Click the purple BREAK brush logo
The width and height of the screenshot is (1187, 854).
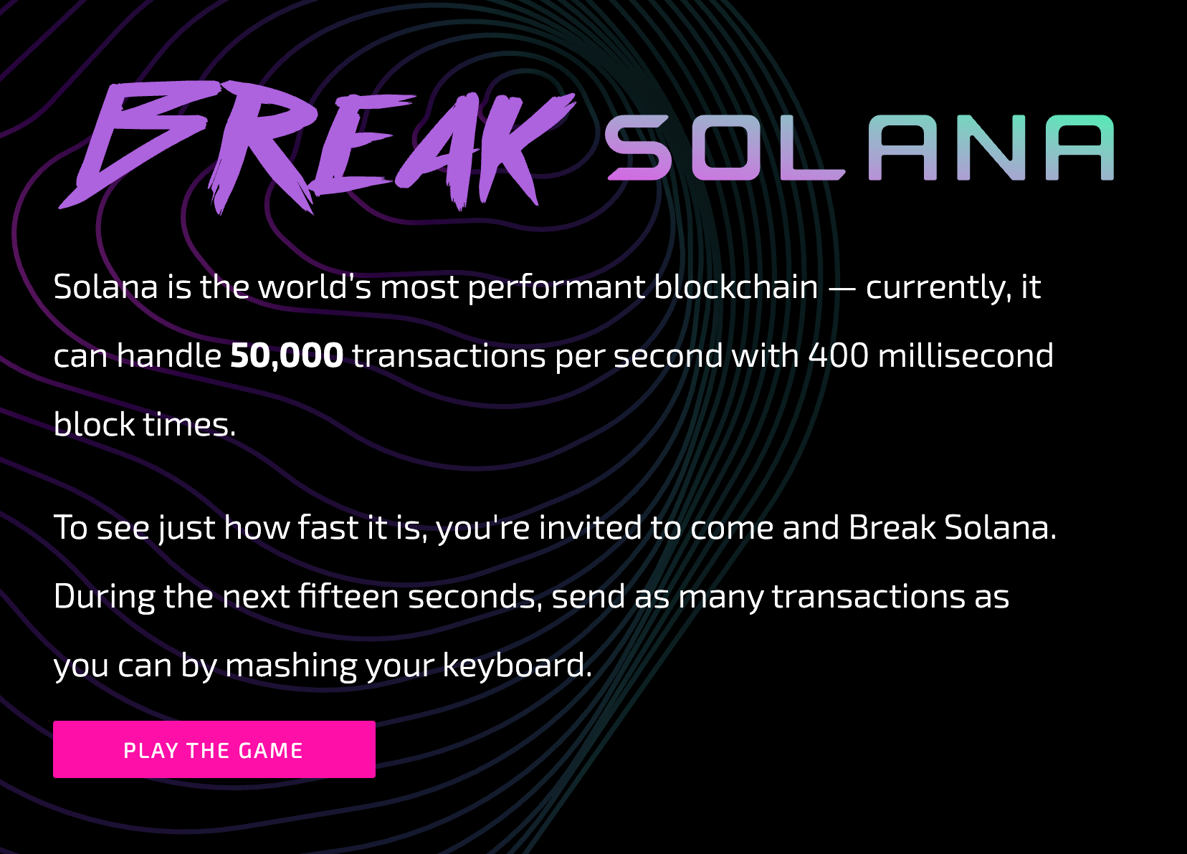[317, 147]
